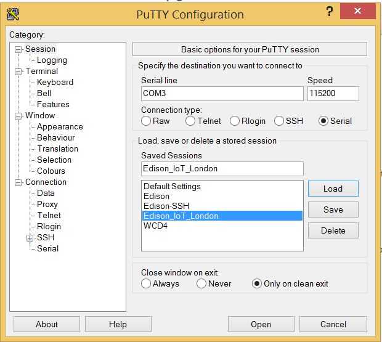
Task: Select the Serial connection type
Action: coord(323,121)
